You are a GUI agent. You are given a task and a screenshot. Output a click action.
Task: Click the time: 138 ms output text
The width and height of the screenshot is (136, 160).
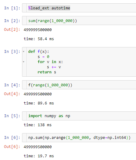(x=37, y=125)
